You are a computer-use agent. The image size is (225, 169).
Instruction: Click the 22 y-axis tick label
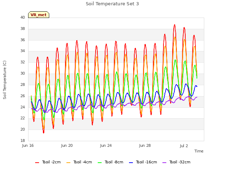coord(22,118)
